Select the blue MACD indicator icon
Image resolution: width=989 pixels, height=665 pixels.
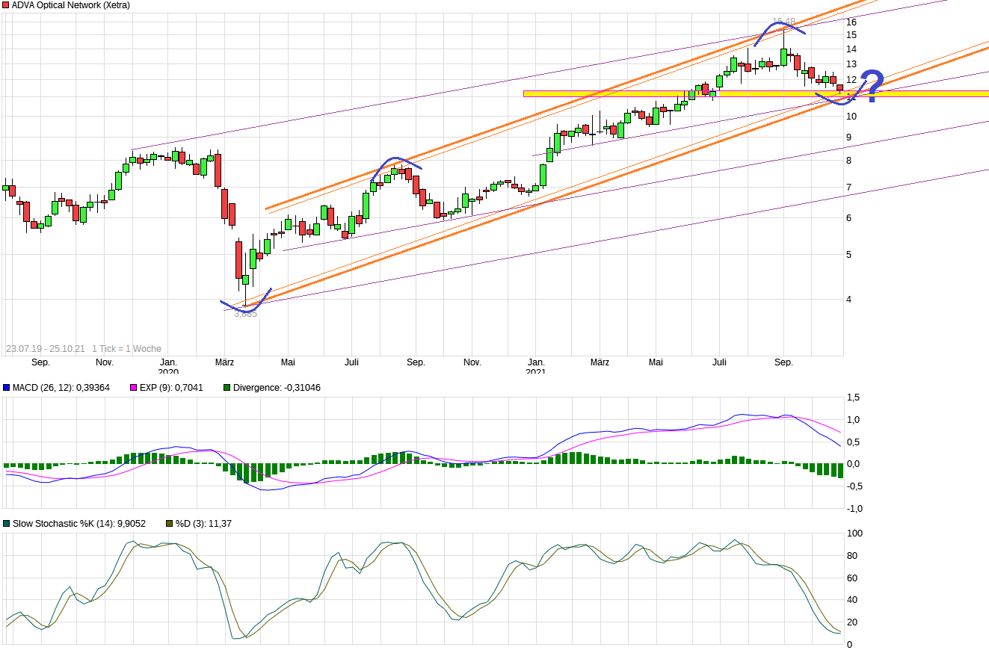point(6,387)
